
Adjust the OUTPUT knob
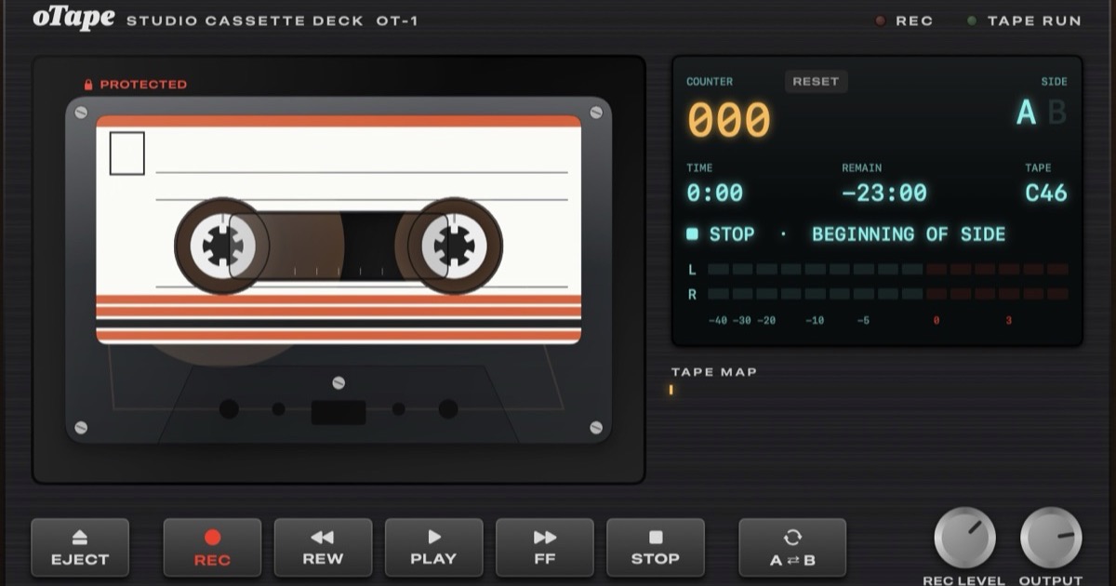[x=1051, y=538]
